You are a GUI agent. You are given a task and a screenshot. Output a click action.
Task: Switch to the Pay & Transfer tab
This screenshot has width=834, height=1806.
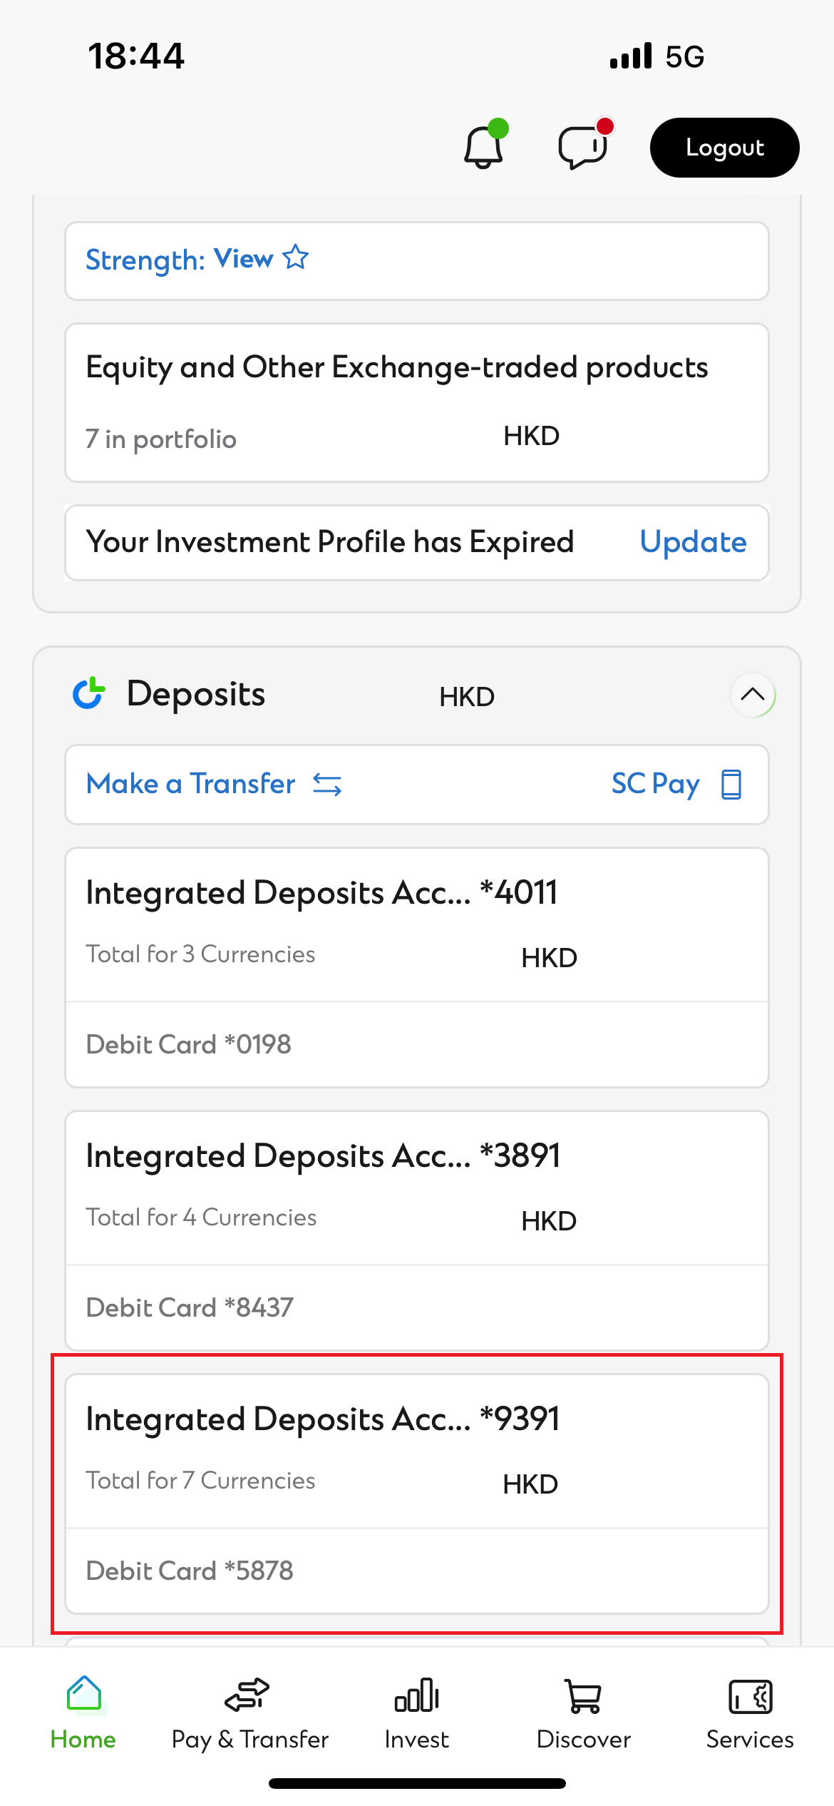249,1712
